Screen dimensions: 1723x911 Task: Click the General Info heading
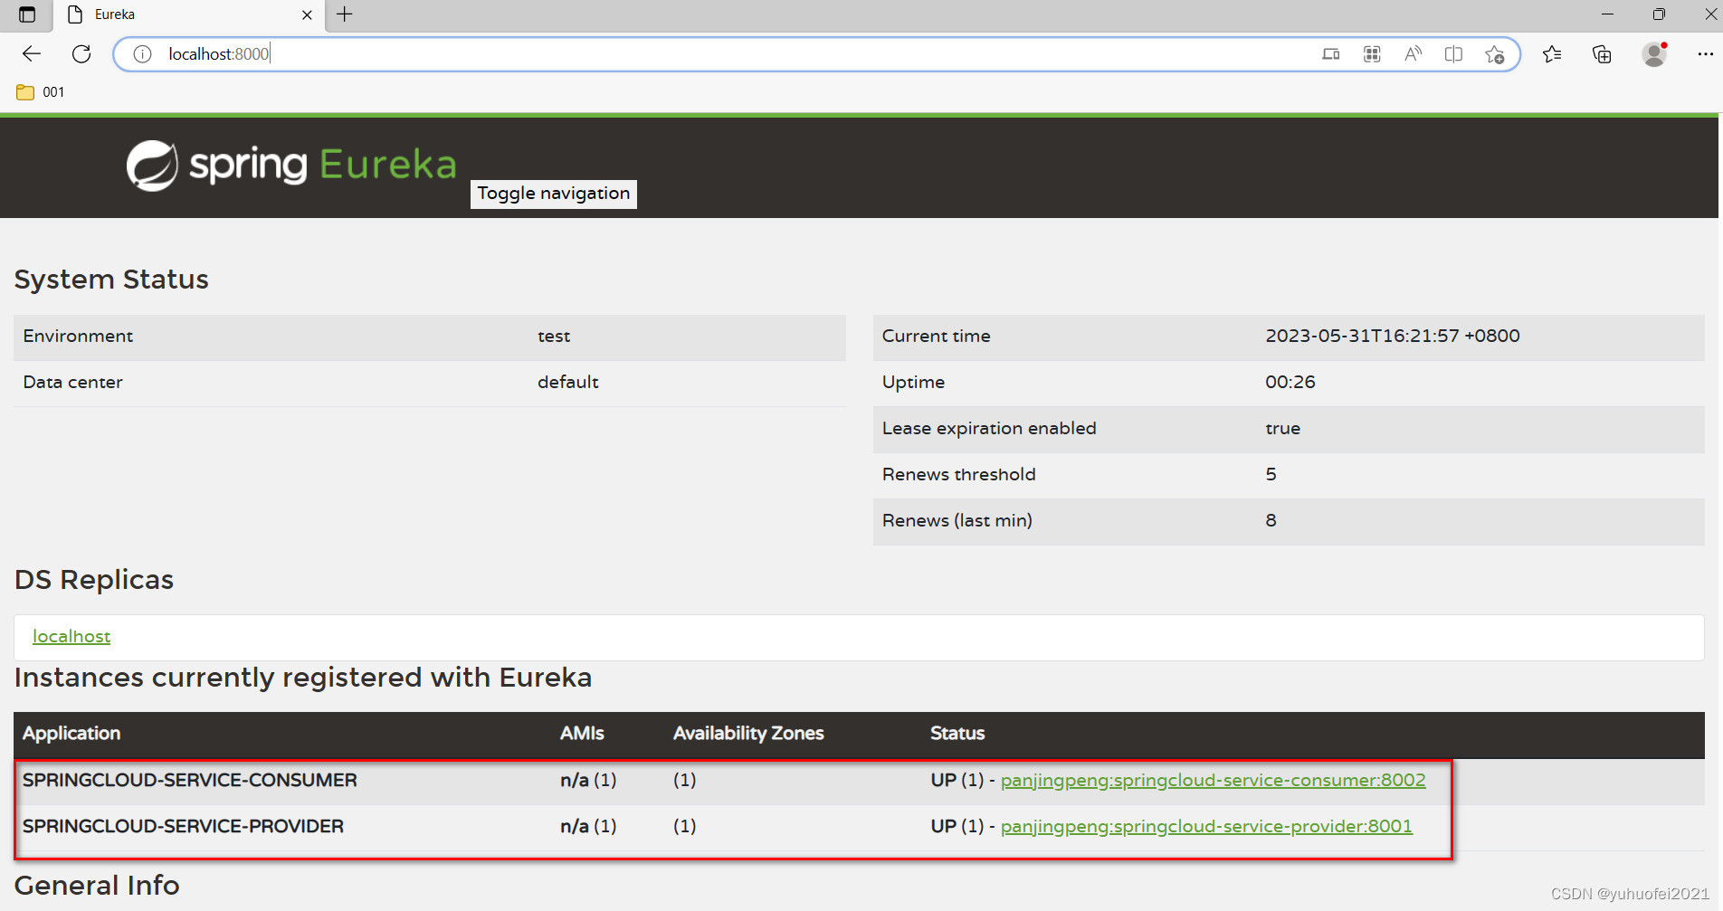[x=97, y=885]
